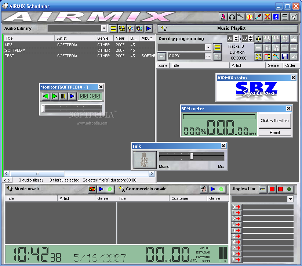302x266 pixels.
Task: Click the four yellow circles playlist icon
Action: (x=258, y=57)
